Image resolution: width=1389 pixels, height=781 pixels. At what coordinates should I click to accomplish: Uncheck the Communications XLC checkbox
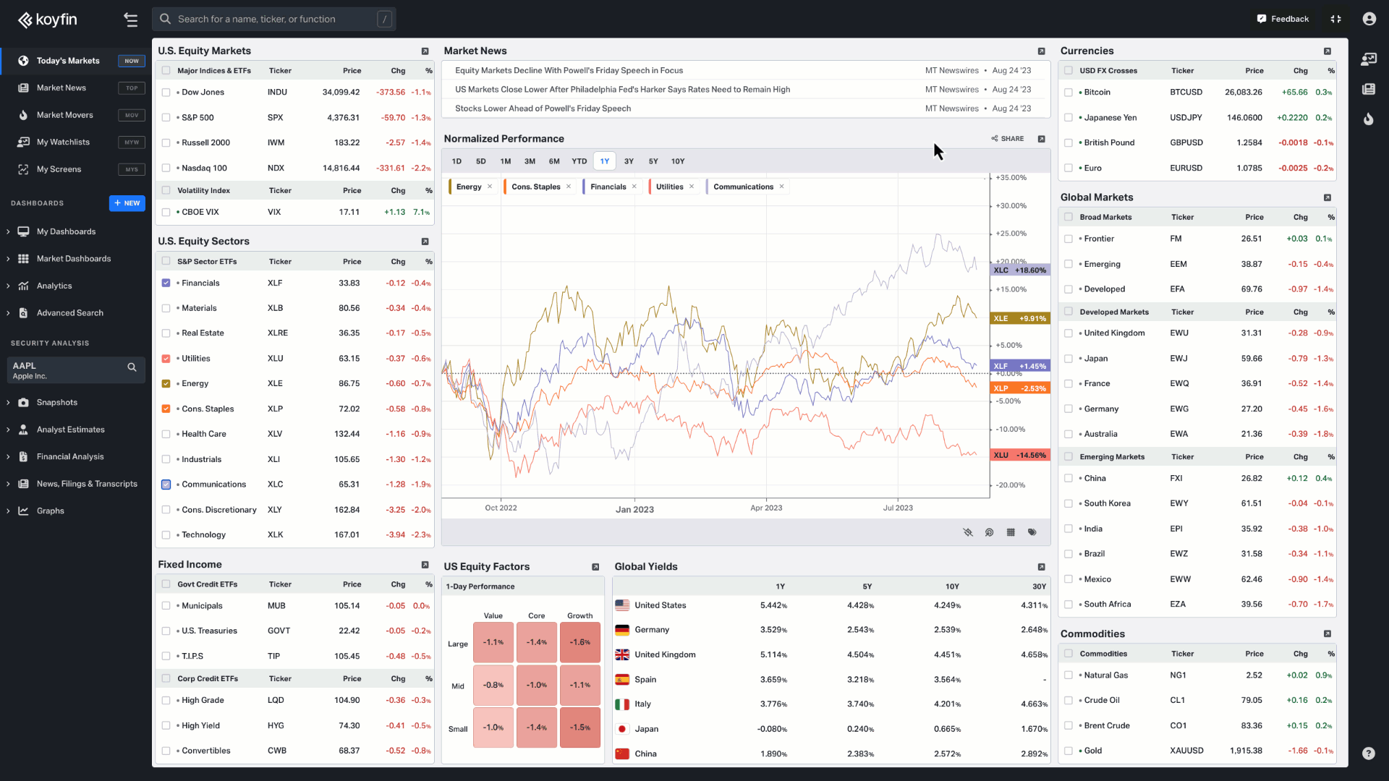(166, 485)
